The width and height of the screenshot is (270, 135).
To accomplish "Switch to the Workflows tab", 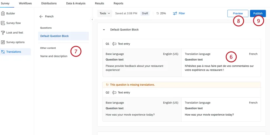I will (x=25, y=3).
